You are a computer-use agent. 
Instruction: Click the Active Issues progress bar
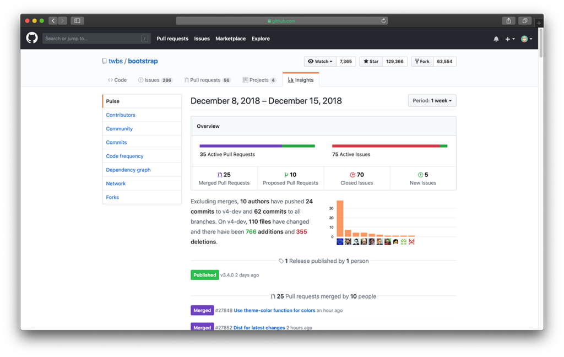pos(389,146)
